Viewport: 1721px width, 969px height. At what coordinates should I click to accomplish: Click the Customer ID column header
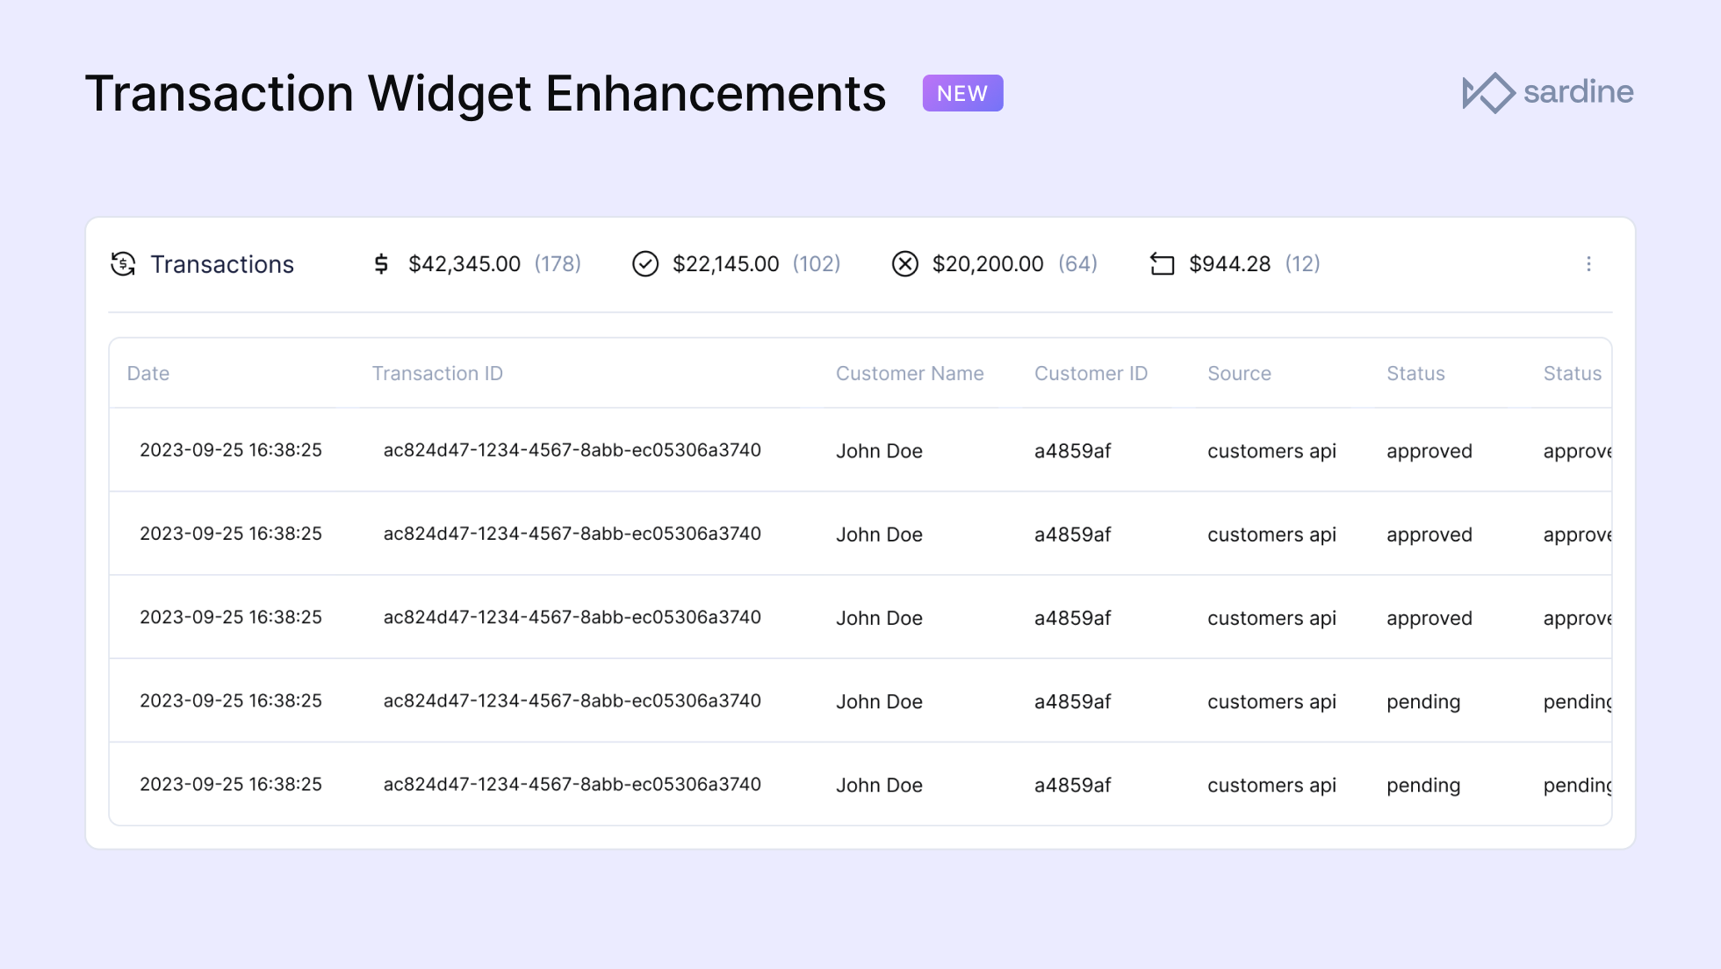(x=1091, y=374)
